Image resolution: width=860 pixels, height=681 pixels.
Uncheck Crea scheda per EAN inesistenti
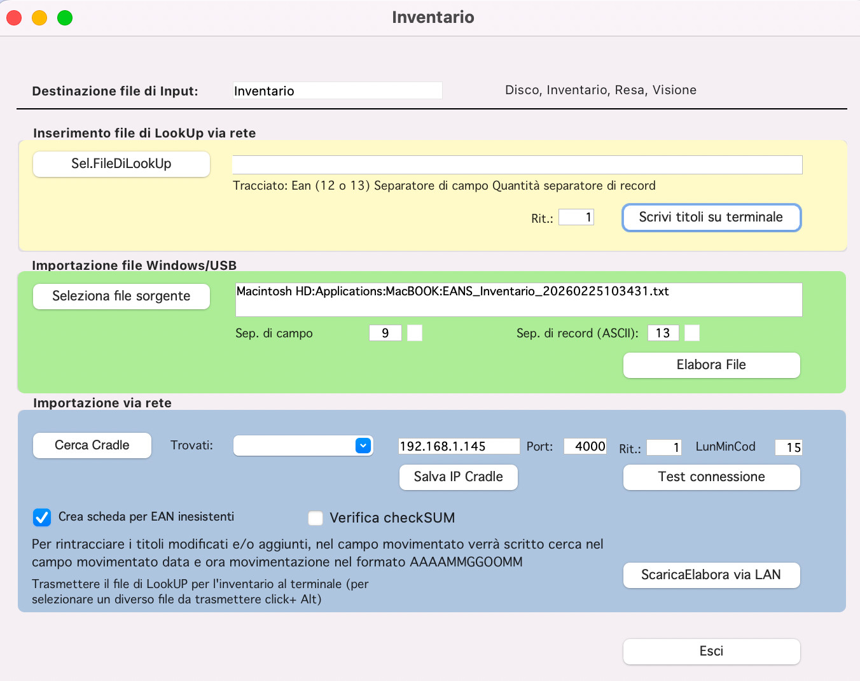[x=42, y=517]
